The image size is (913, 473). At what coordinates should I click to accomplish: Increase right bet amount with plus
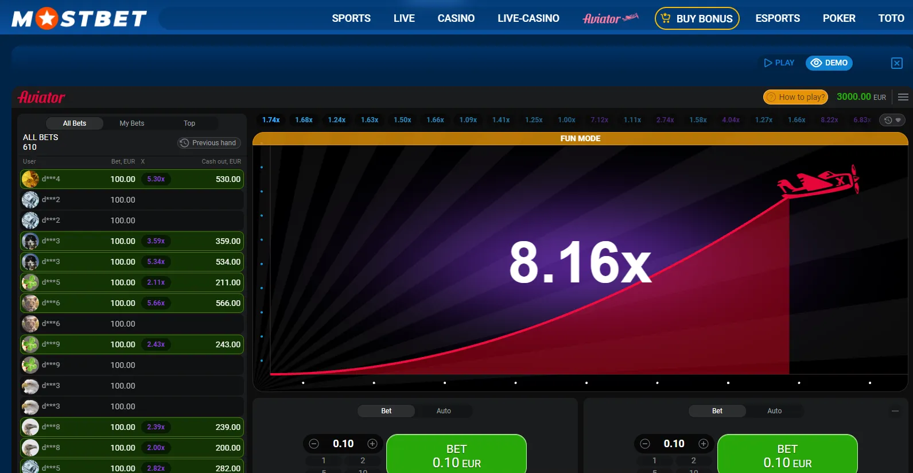click(703, 444)
